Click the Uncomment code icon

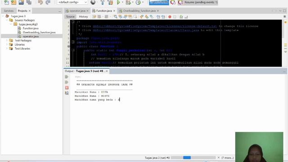point(186,17)
